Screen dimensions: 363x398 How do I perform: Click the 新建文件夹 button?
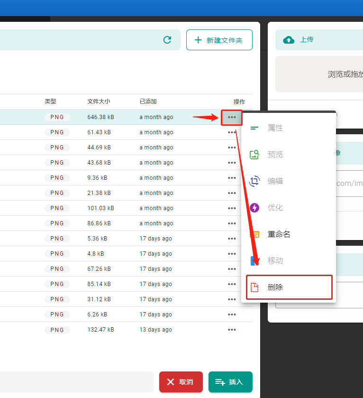coord(219,40)
